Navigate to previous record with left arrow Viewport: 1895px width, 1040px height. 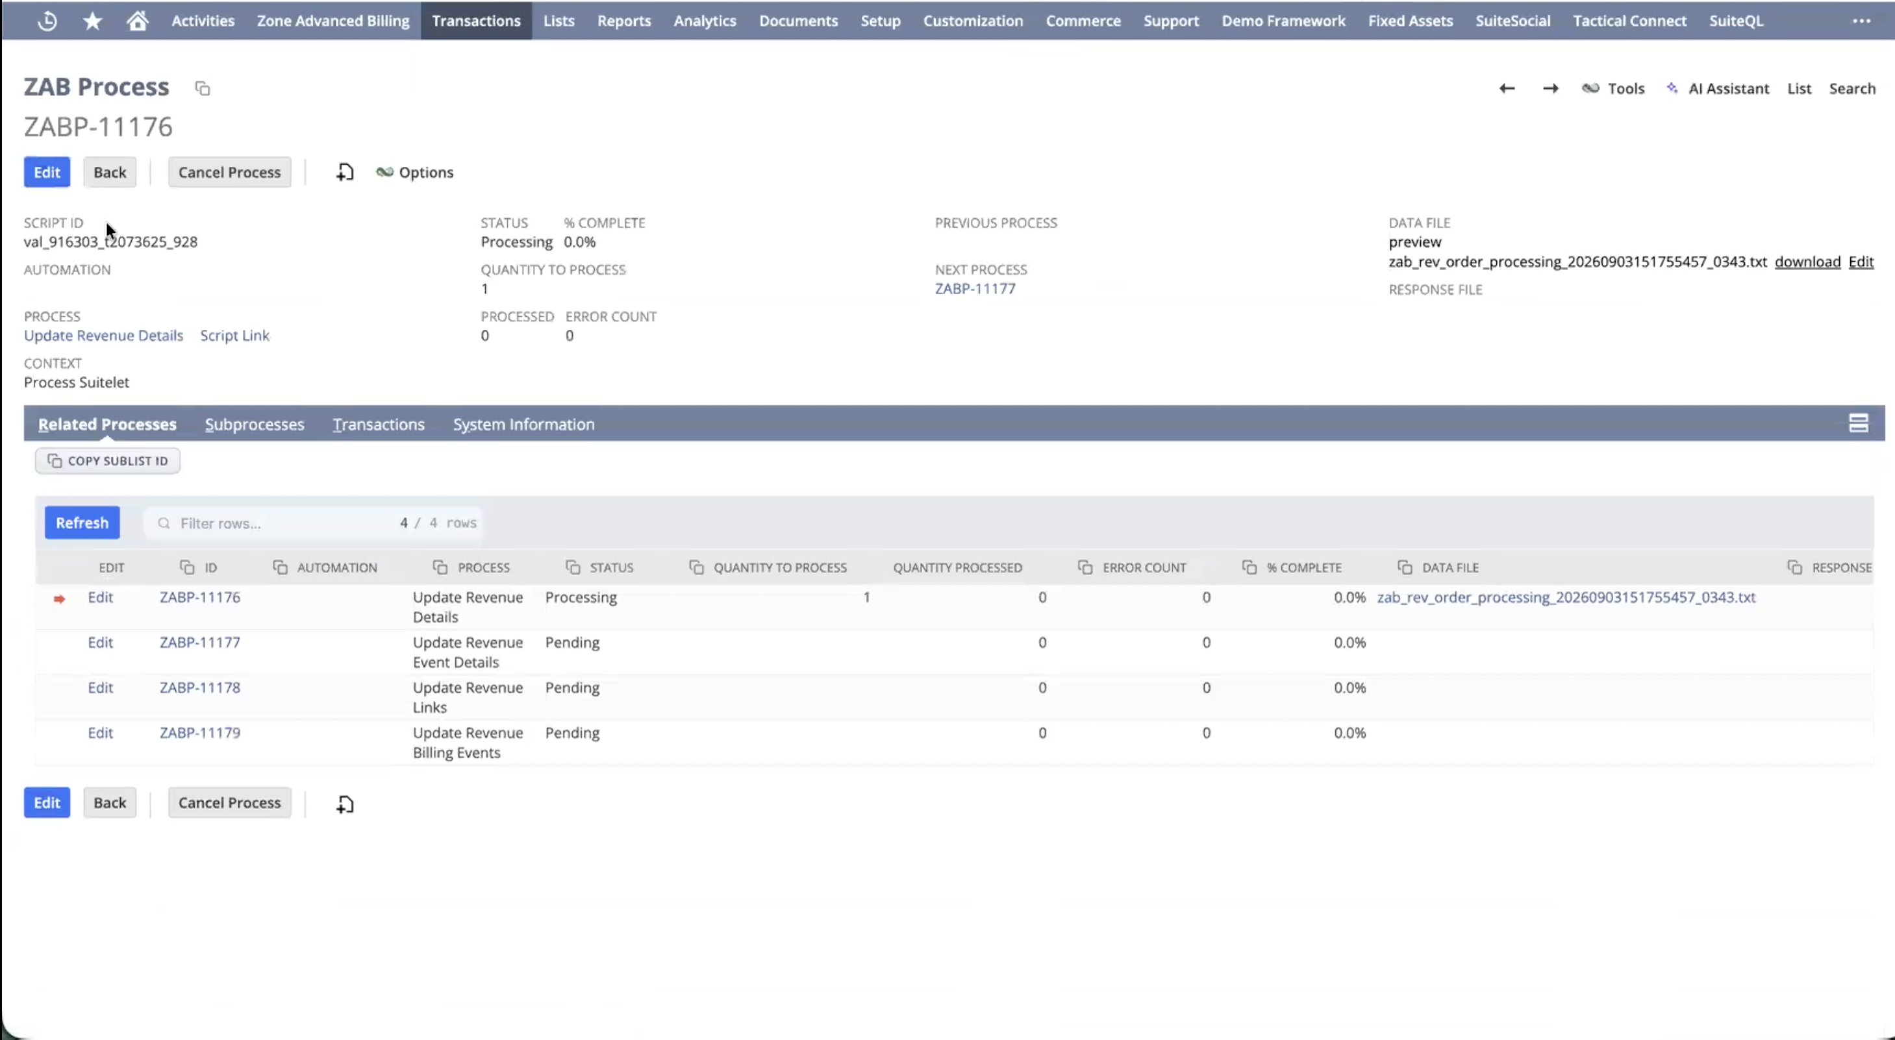(x=1507, y=88)
